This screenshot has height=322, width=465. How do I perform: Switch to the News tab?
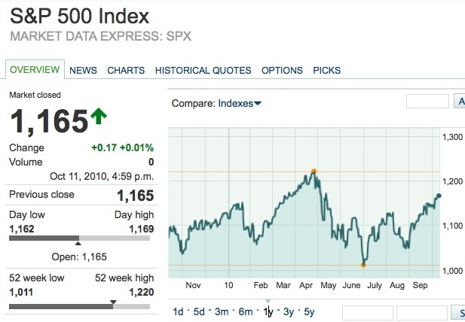pyautogui.click(x=83, y=71)
